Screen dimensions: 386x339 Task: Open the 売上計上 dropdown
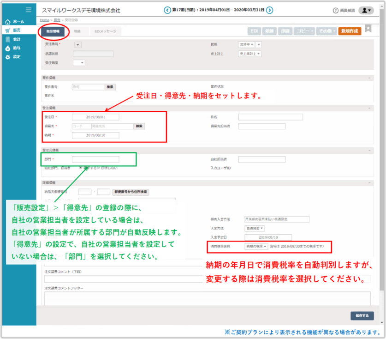tap(249, 54)
